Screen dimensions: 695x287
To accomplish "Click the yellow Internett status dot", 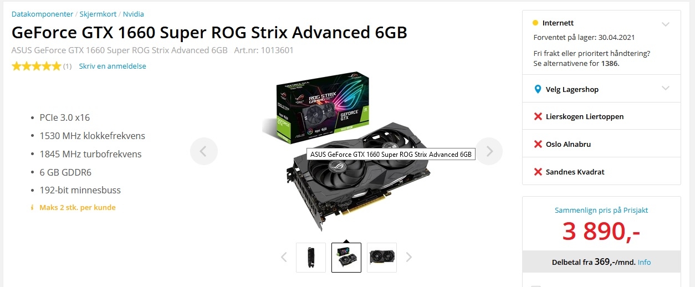I will point(535,23).
